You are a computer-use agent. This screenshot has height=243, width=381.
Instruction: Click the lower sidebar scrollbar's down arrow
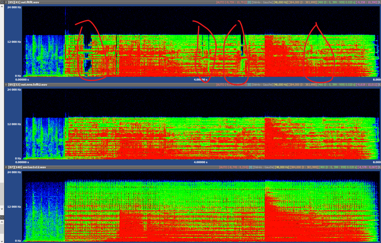pos(2,241)
